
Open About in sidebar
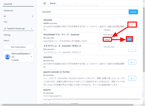(6, 41)
